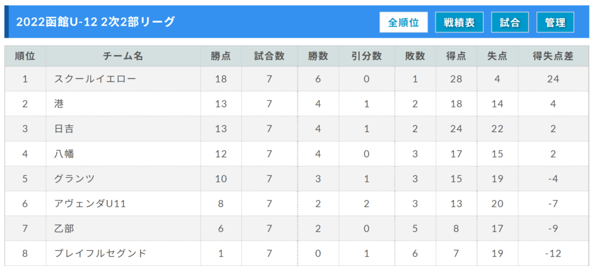Click the 順位 column header

coord(26,56)
